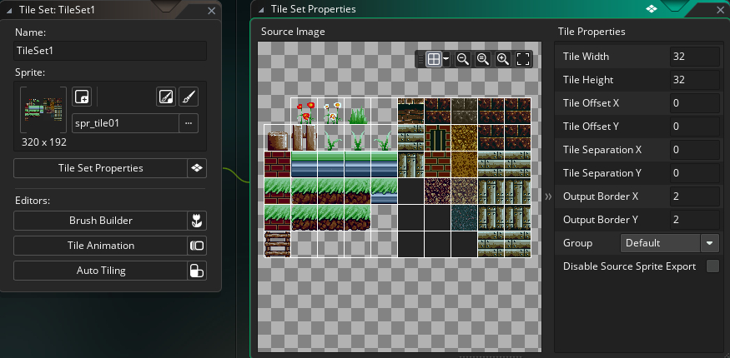This screenshot has width=730, height=358.
Task: Click the Output Border X field
Action: pos(695,196)
